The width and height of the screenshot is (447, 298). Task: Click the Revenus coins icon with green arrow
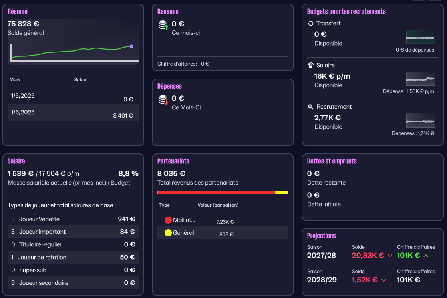point(163,25)
